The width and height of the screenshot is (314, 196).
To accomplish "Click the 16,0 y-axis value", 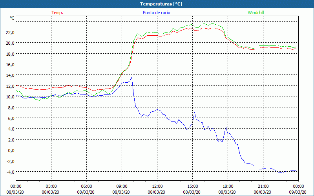I will point(10,65).
